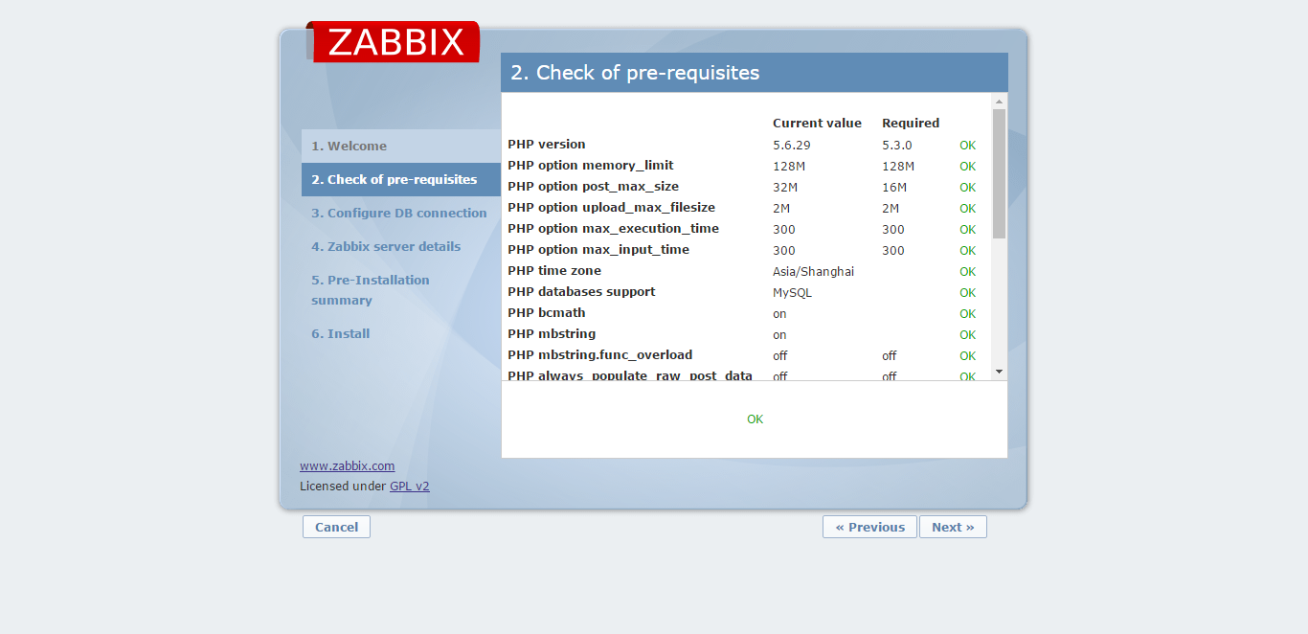Click the 'Required' column header
Image resolution: width=1308 pixels, height=634 pixels.
coord(911,123)
